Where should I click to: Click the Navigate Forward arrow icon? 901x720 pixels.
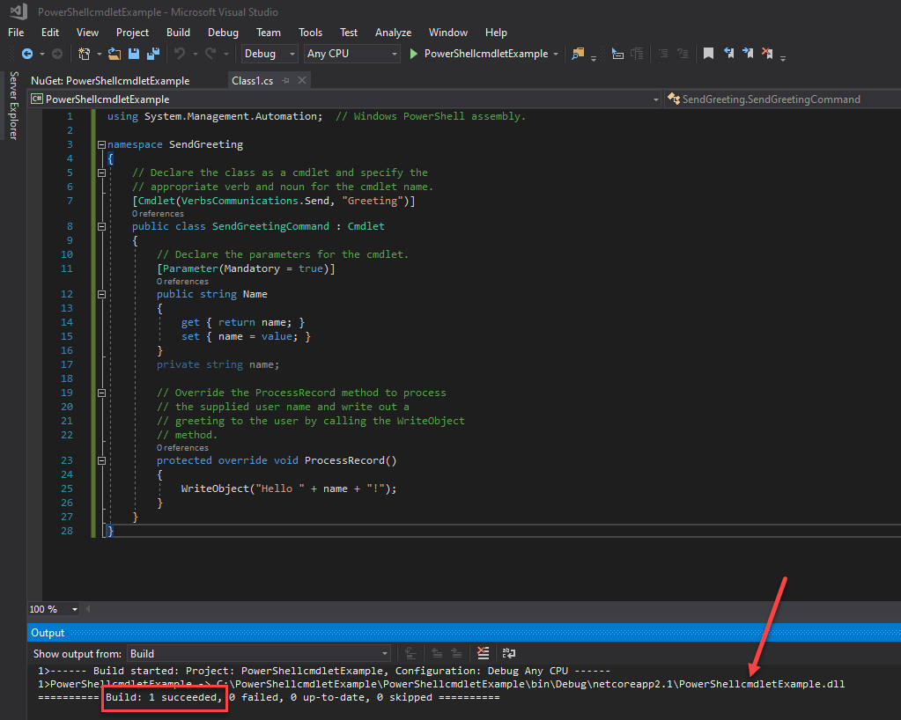(57, 54)
